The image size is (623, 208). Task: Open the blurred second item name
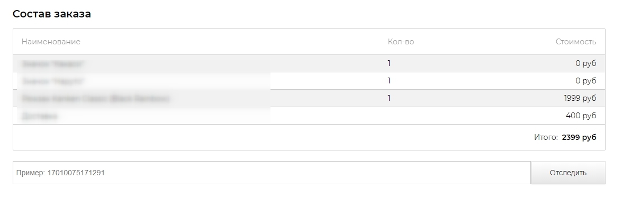coord(53,81)
